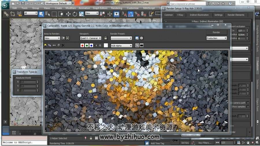Open the Modifiers menu
The height and width of the screenshot is (146, 260).
pyautogui.click(x=71, y=8)
